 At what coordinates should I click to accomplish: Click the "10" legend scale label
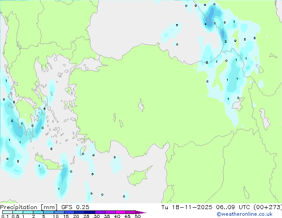(x=56, y=216)
